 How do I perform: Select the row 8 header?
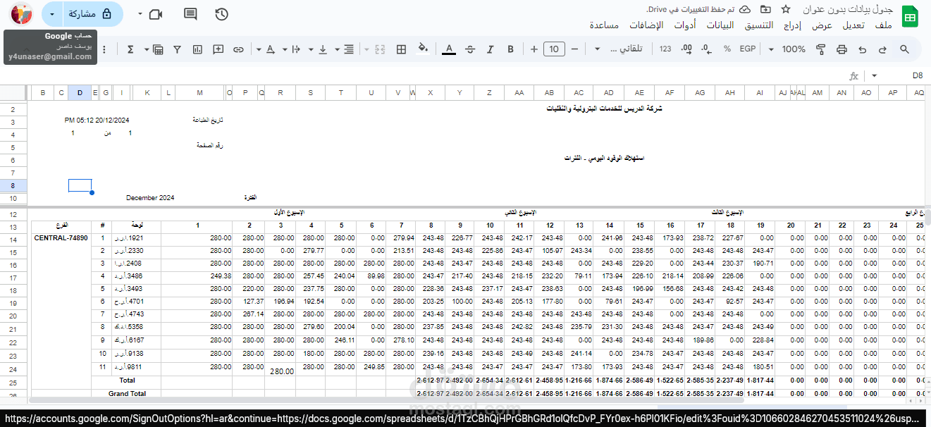tap(13, 185)
